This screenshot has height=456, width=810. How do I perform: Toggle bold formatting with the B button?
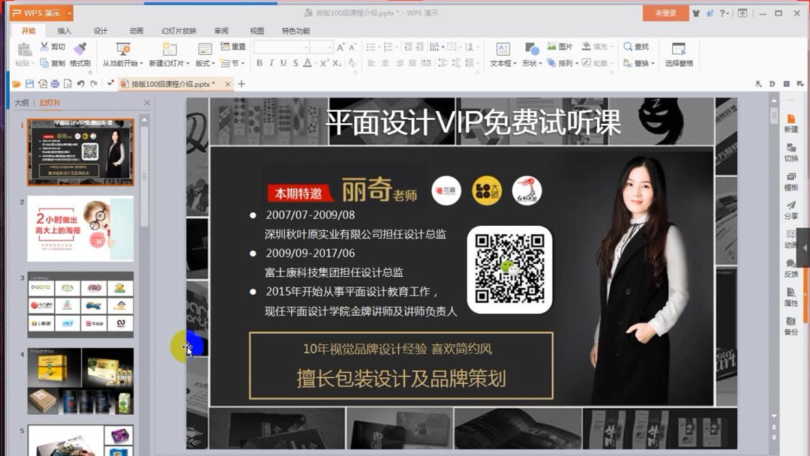tap(259, 62)
